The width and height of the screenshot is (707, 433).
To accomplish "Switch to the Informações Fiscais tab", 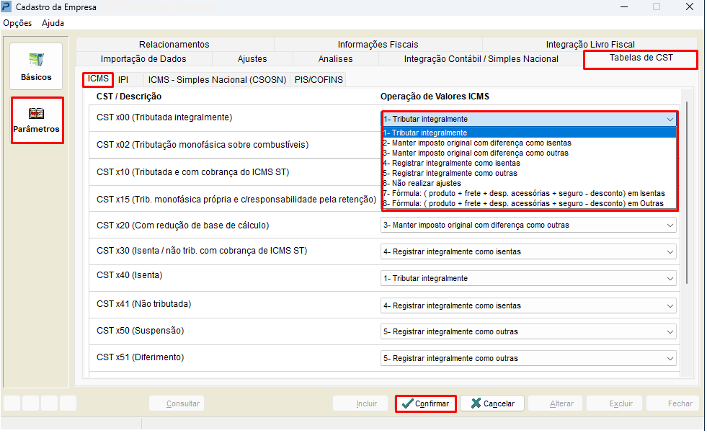I will (378, 44).
